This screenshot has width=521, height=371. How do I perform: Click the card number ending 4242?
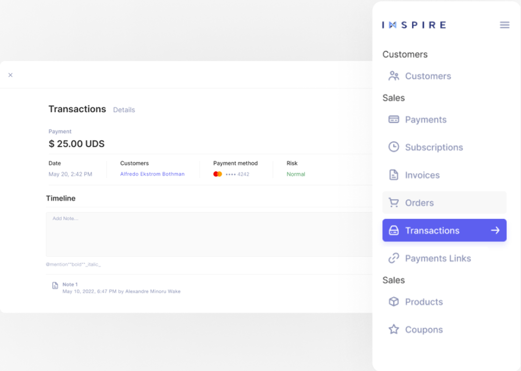click(x=237, y=174)
